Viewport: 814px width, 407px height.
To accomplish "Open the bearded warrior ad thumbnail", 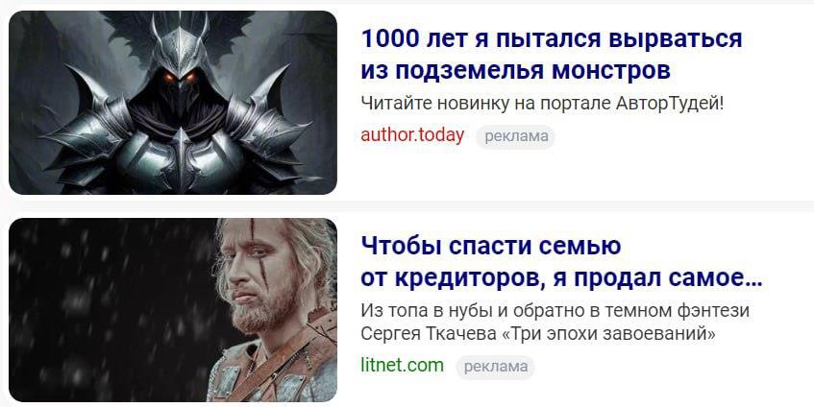I will (x=173, y=310).
